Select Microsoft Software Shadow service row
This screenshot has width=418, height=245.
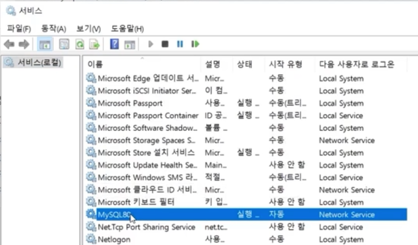pos(246,128)
